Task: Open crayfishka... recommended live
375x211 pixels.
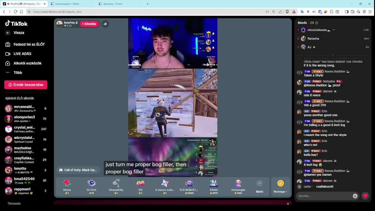Action: click(26, 160)
